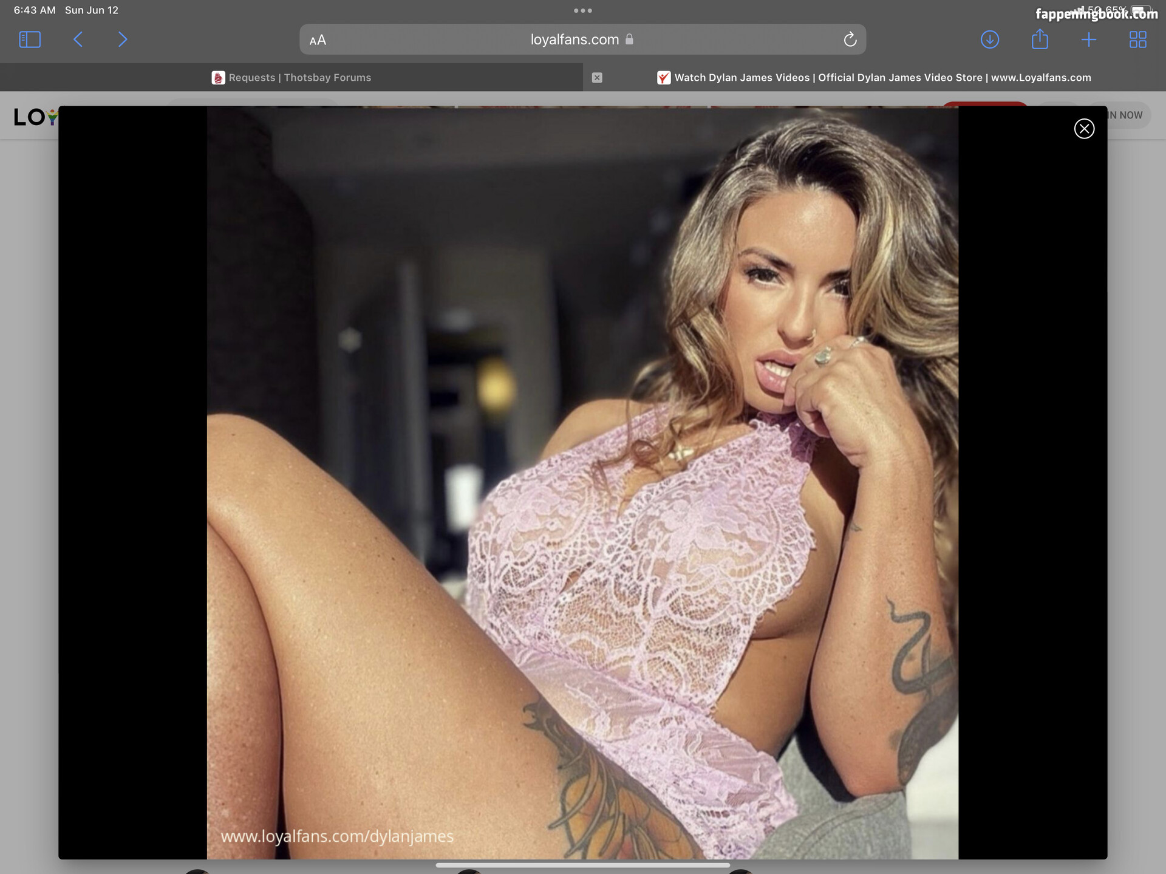Open the Downloads icon in the toolbar
The height and width of the screenshot is (874, 1166).
990,40
